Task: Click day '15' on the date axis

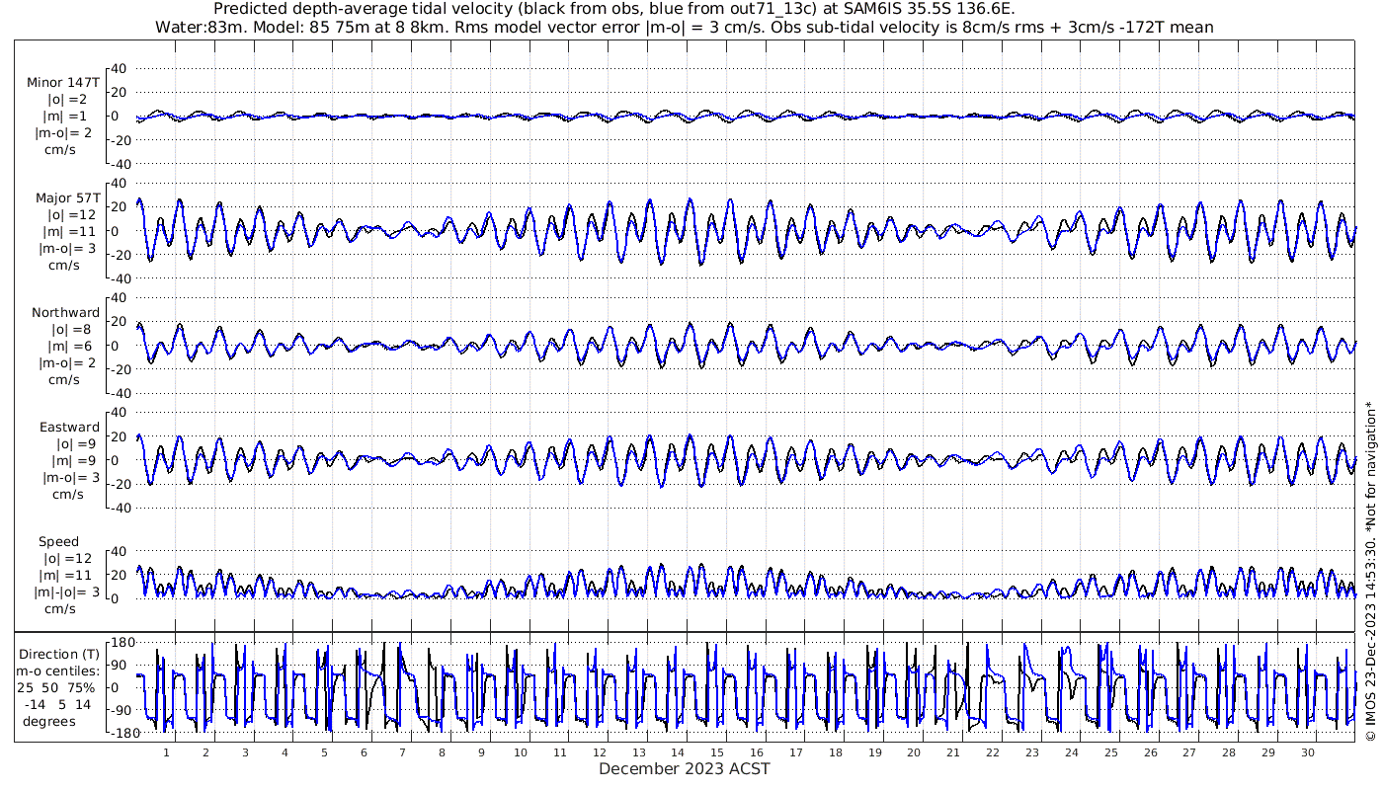Action: [x=717, y=752]
